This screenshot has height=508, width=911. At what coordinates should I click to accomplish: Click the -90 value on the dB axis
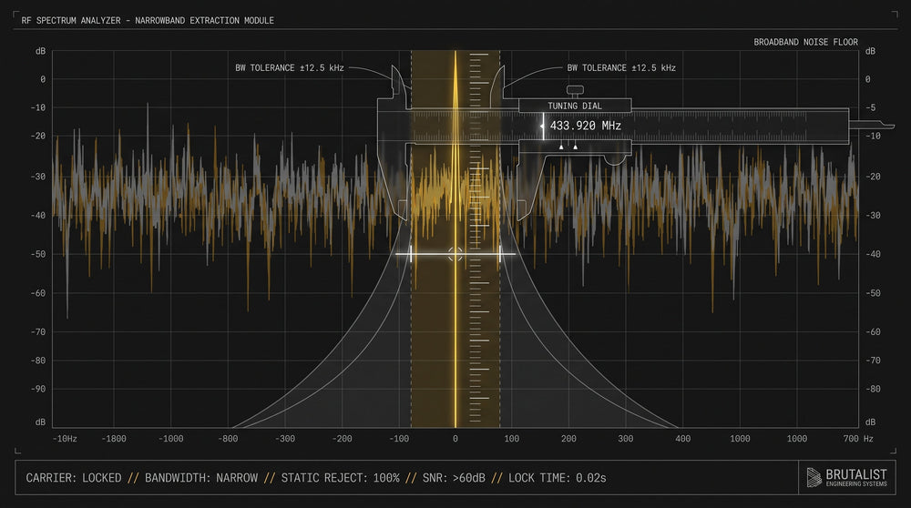[37, 389]
